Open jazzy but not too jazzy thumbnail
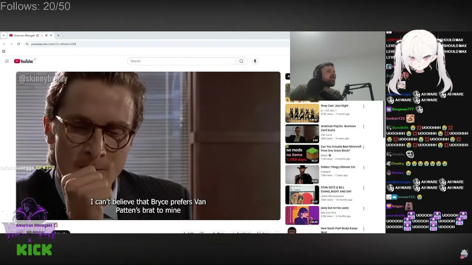472x265 pixels. click(302, 215)
